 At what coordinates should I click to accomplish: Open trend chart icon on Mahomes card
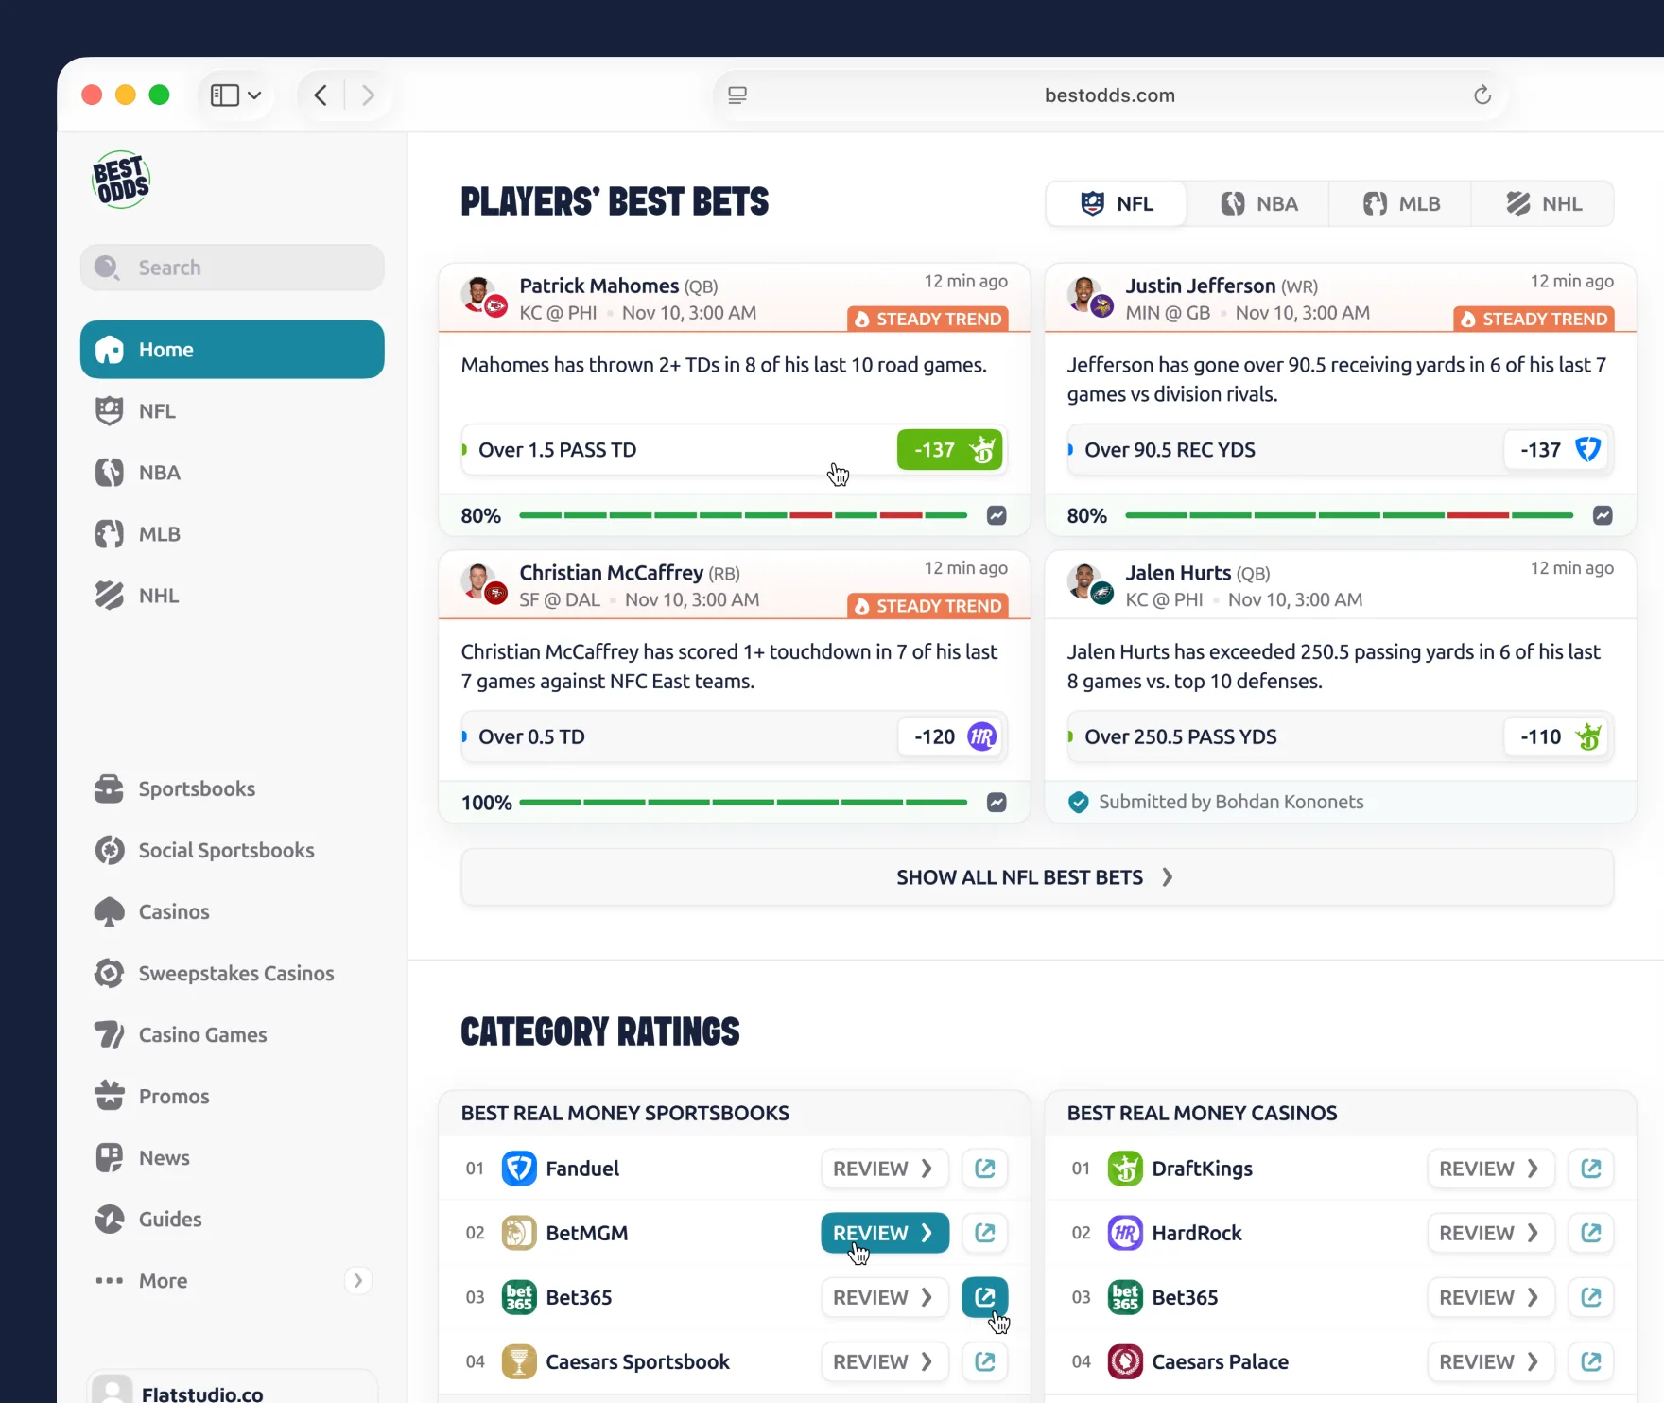click(997, 515)
